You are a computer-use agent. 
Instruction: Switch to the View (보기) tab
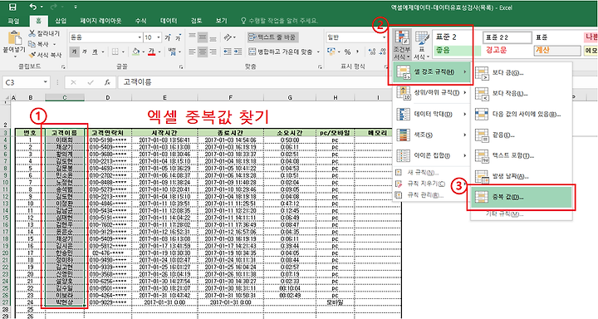click(221, 21)
